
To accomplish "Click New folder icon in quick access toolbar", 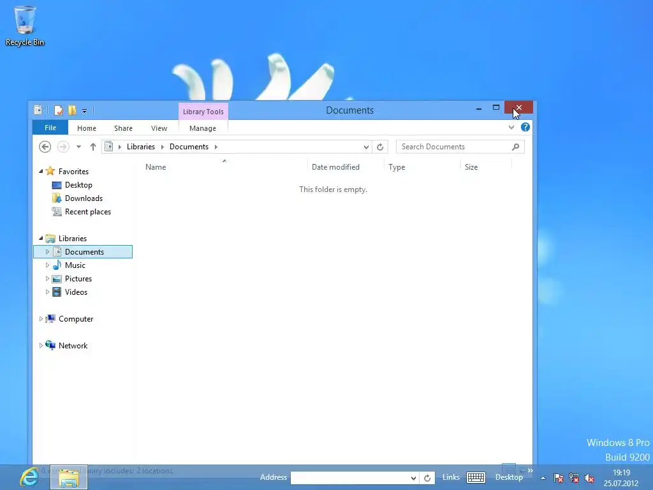I will click(x=72, y=110).
